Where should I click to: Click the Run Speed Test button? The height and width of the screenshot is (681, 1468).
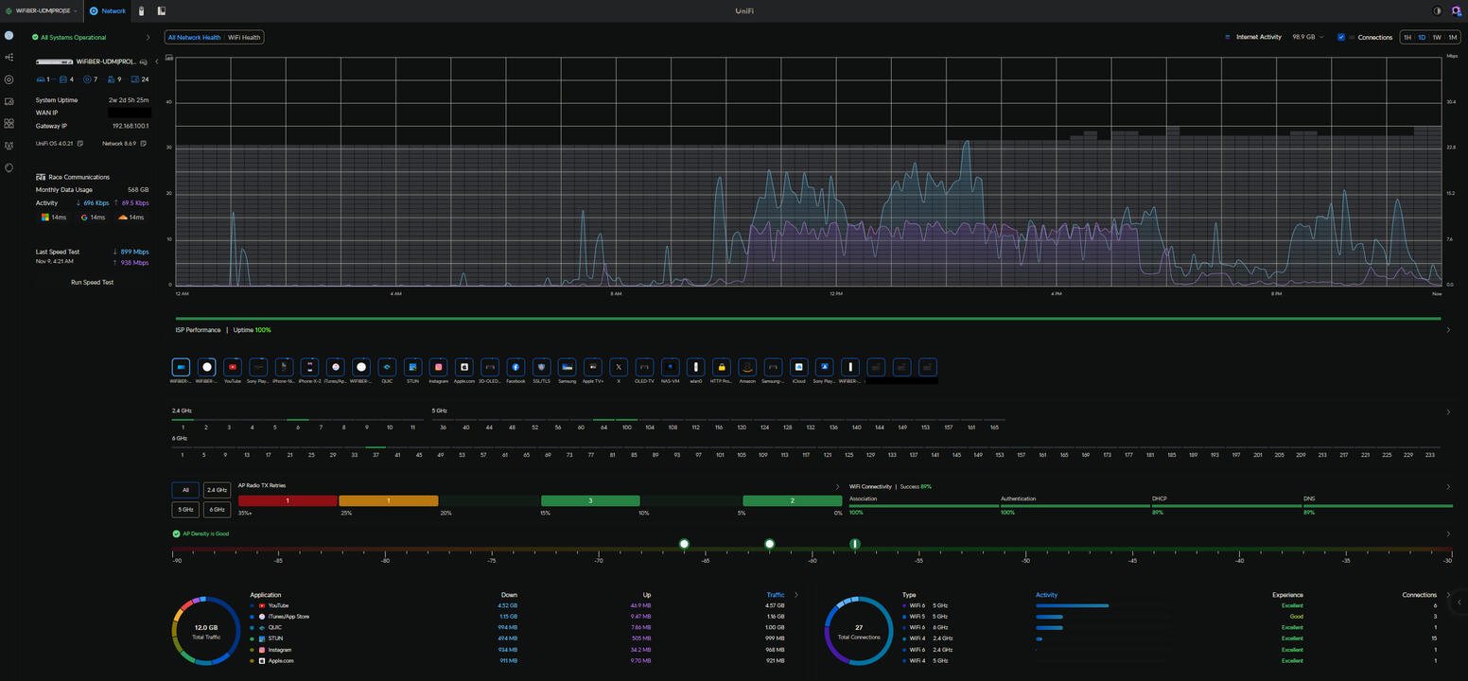(x=92, y=282)
